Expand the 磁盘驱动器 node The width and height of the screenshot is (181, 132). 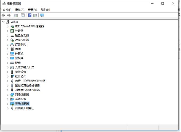[8, 36]
